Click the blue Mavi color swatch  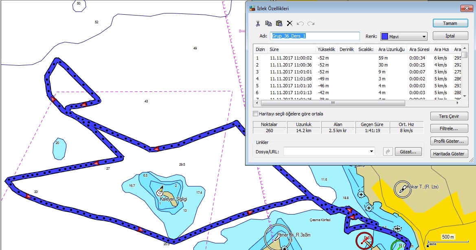click(x=385, y=36)
